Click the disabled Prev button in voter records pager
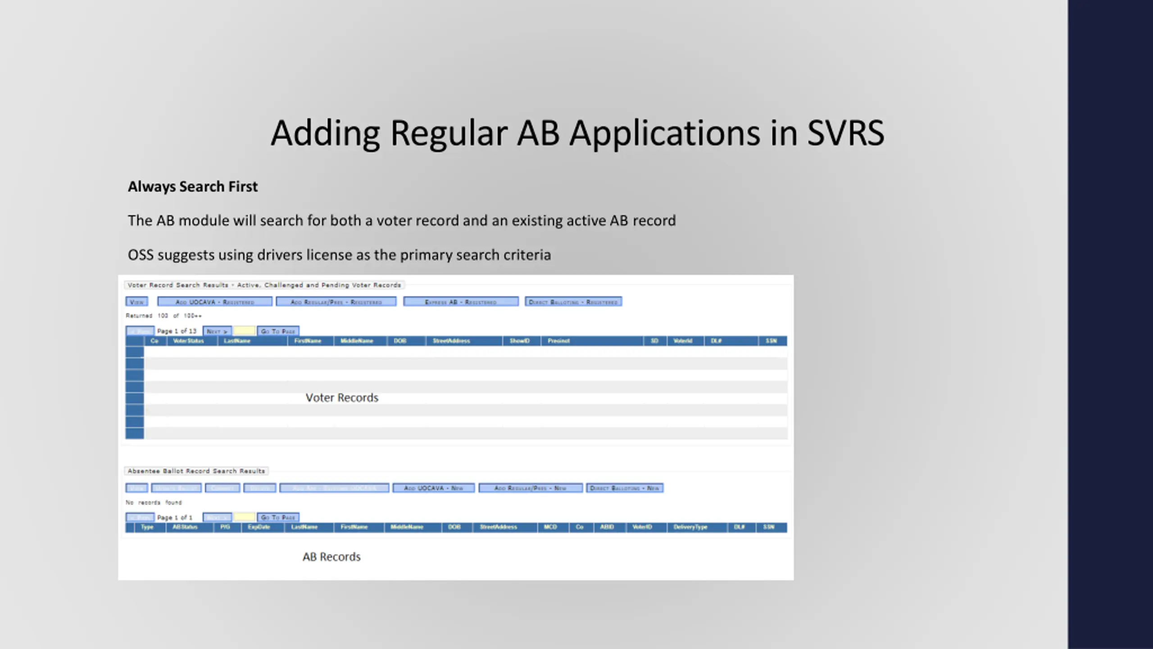 pos(140,331)
